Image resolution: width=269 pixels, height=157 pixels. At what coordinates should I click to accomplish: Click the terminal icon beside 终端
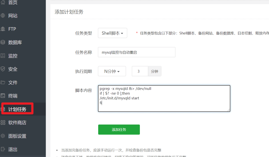[3, 96]
